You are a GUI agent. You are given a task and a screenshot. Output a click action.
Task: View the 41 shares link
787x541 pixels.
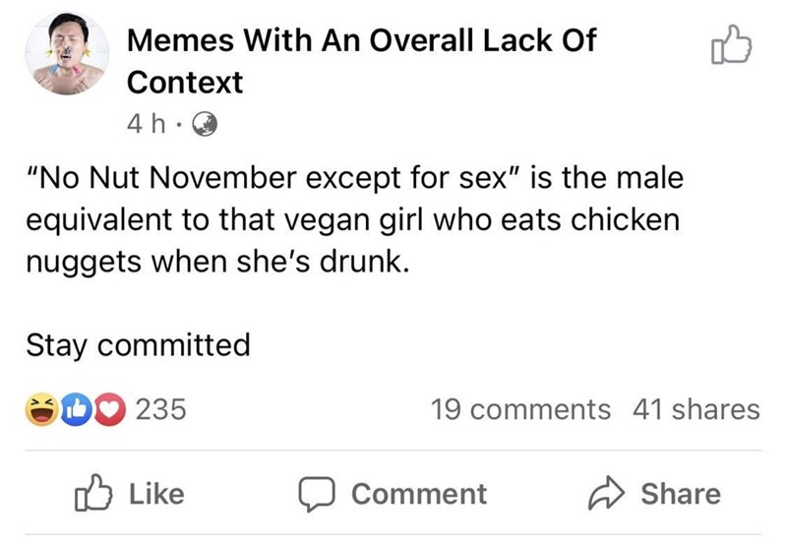(695, 408)
